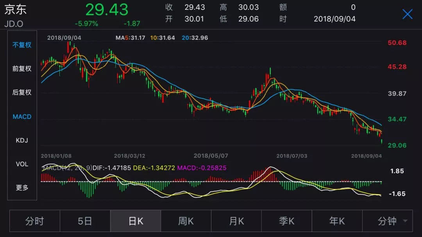Enable 前复权 forward-adjusted prices
422x237 pixels.
click(21, 69)
